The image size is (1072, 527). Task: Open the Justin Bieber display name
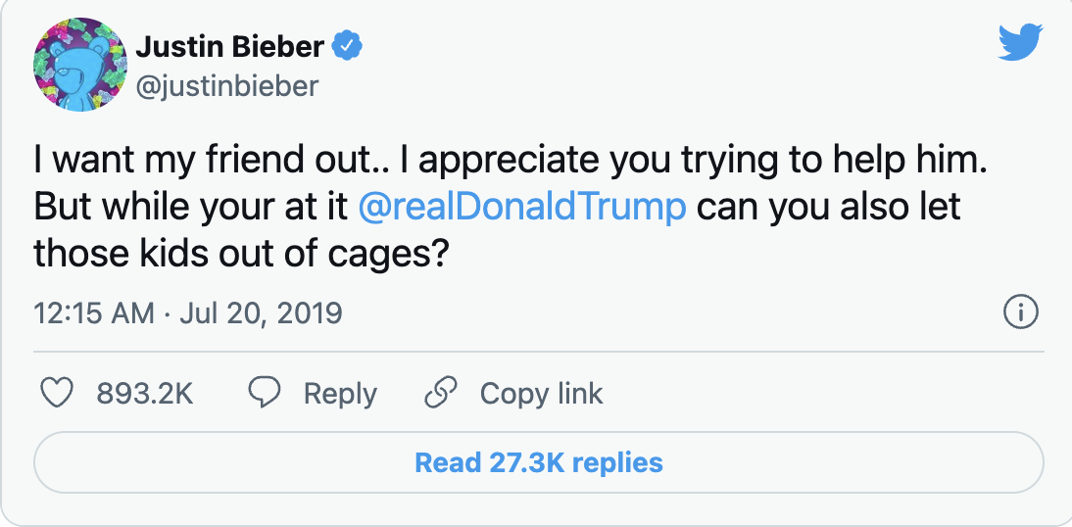(230, 45)
